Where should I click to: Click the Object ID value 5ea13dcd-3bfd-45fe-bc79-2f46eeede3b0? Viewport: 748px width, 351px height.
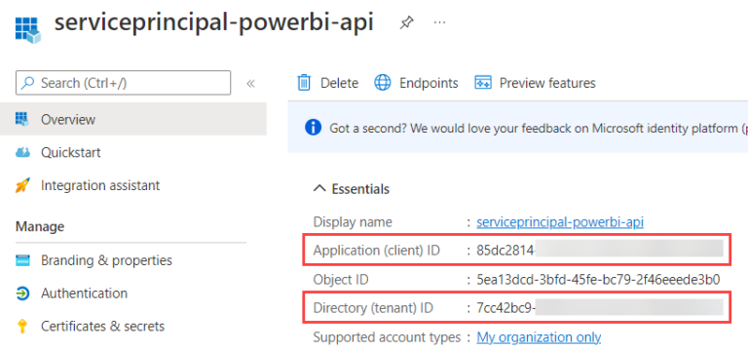(598, 280)
